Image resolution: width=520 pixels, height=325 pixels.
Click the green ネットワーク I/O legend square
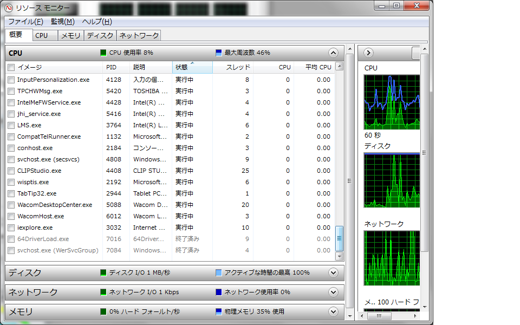point(103,292)
